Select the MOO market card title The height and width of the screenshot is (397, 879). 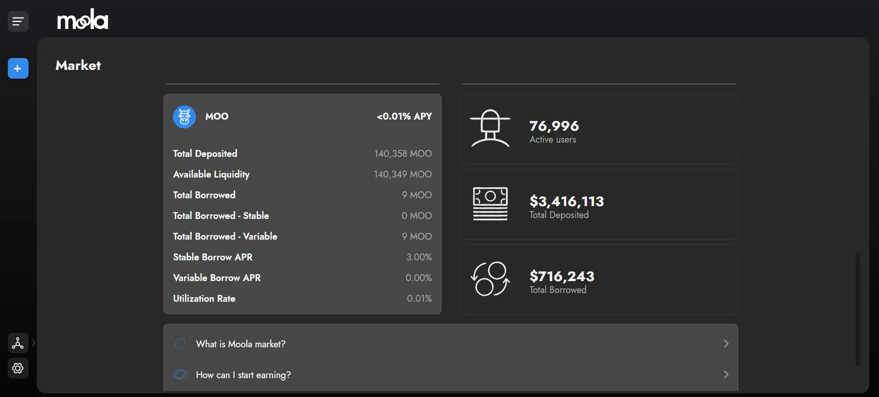pos(217,116)
